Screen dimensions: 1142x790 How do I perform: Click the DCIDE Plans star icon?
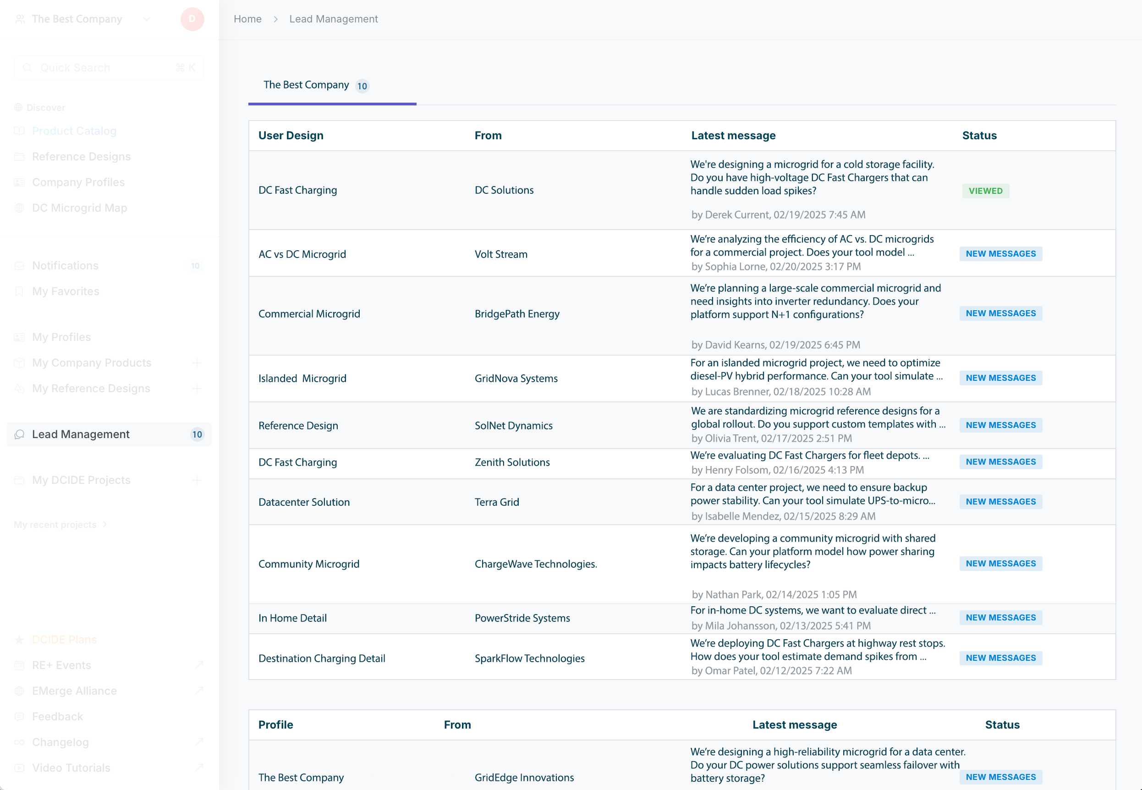tap(20, 640)
